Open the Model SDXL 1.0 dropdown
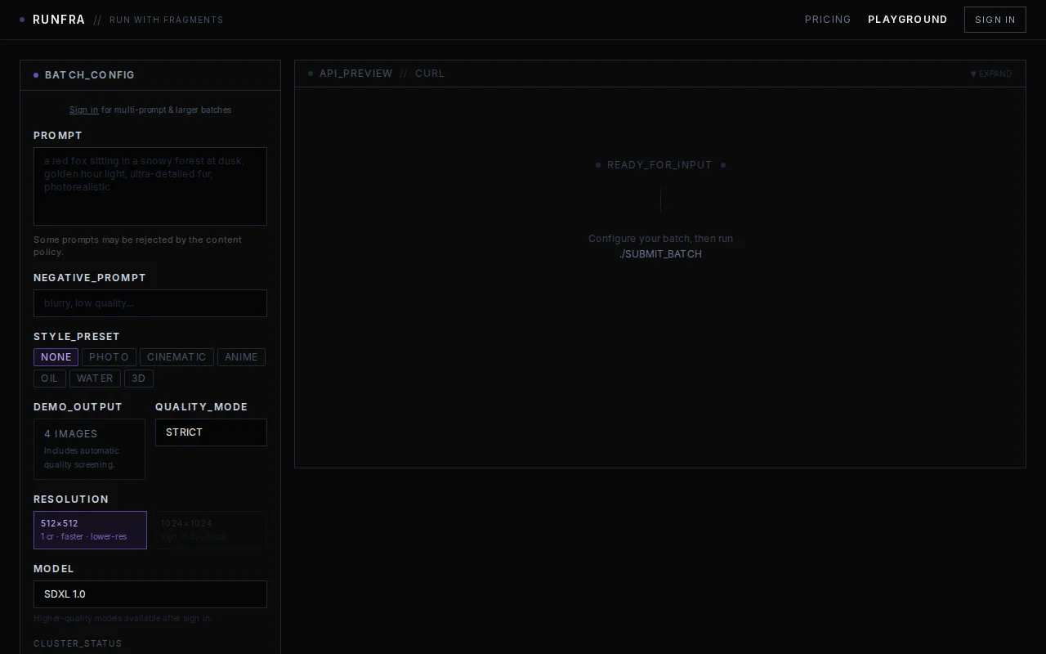The image size is (1046, 654). point(150,594)
